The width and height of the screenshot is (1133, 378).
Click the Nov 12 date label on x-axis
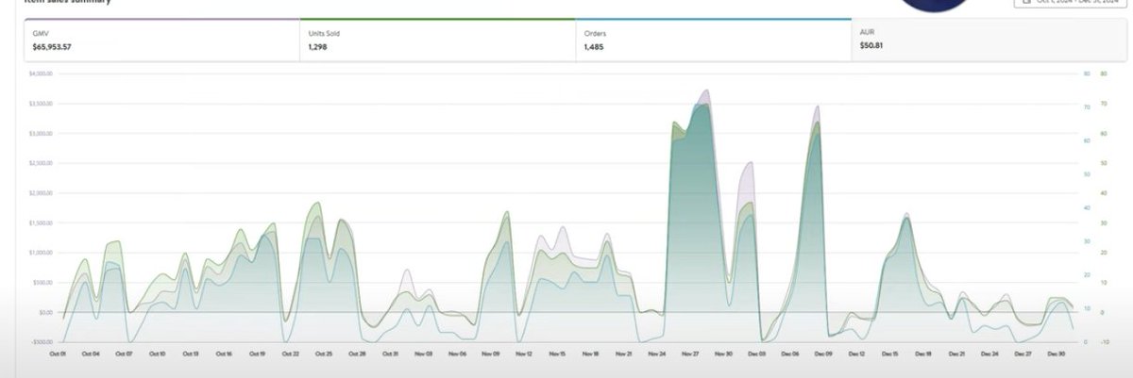coord(523,353)
